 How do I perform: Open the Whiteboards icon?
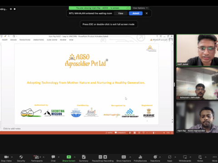tap(185, 157)
